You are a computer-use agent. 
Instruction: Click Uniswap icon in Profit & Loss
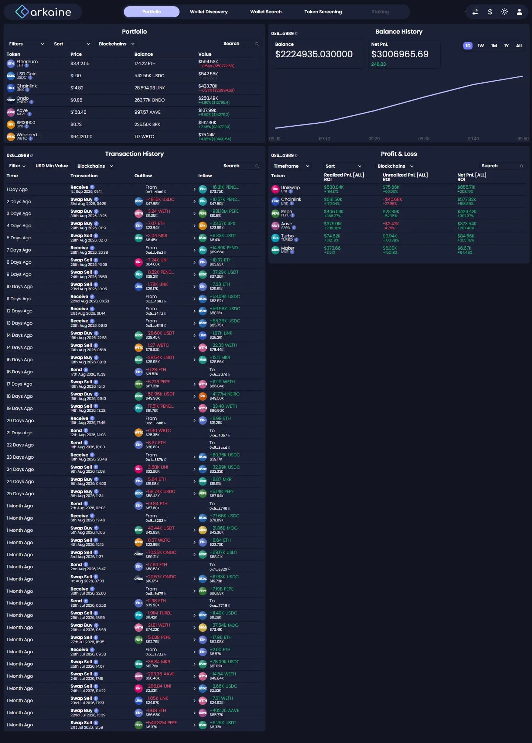point(275,189)
